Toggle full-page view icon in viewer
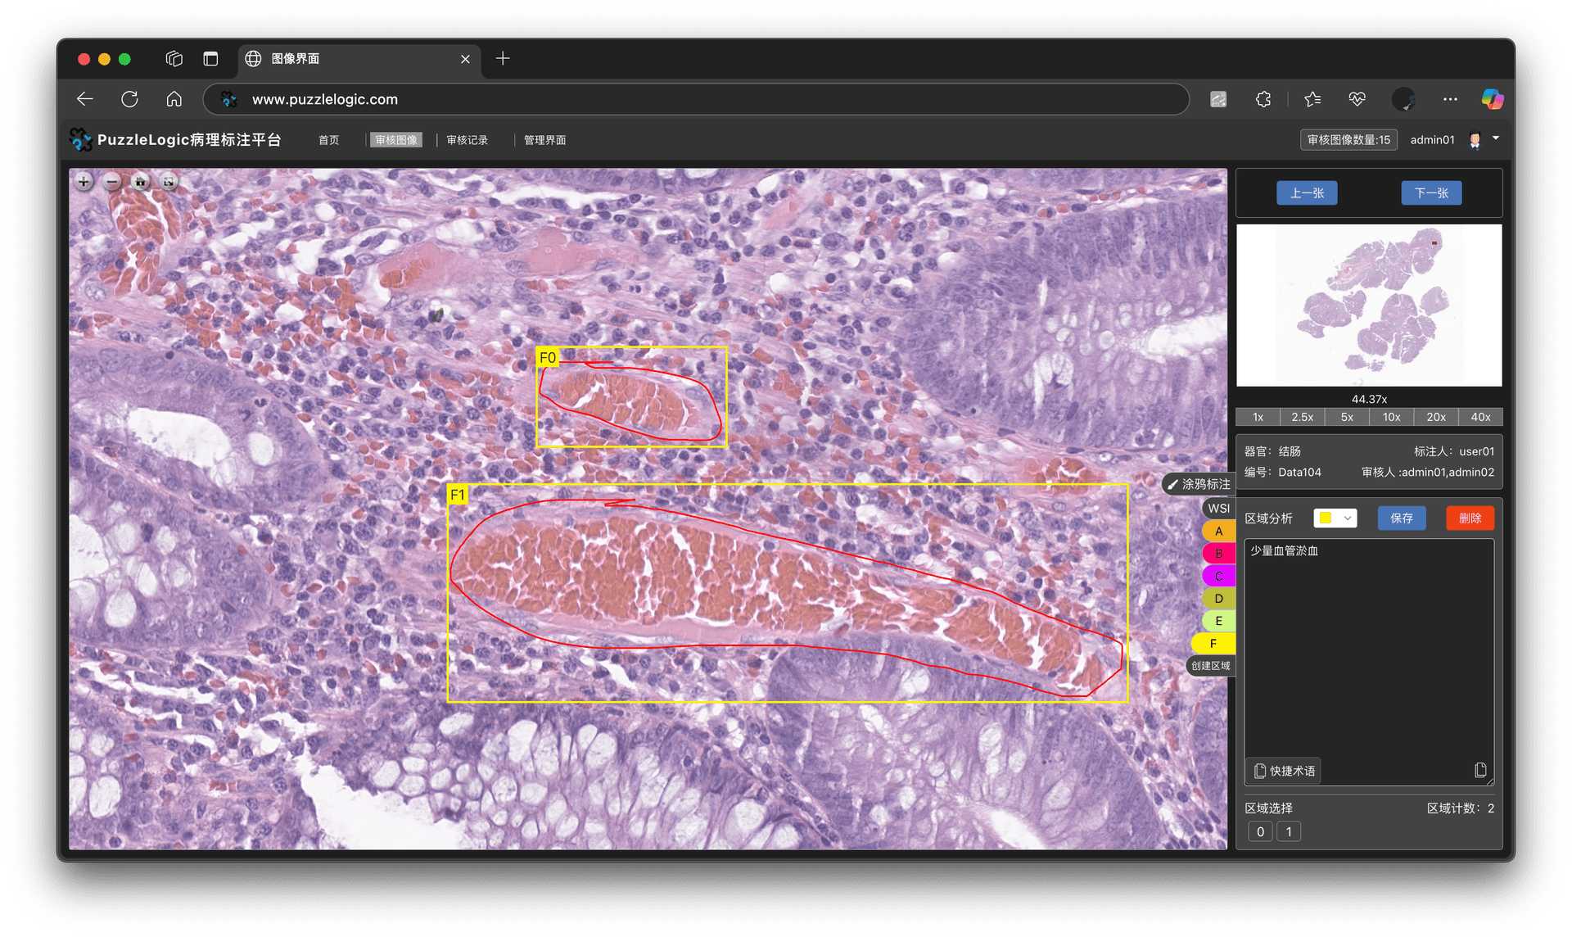 tap(169, 182)
